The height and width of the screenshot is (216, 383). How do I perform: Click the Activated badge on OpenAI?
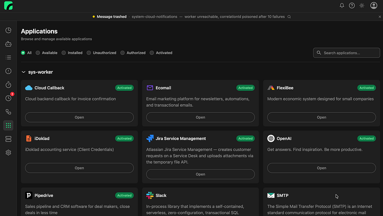coord(366,138)
